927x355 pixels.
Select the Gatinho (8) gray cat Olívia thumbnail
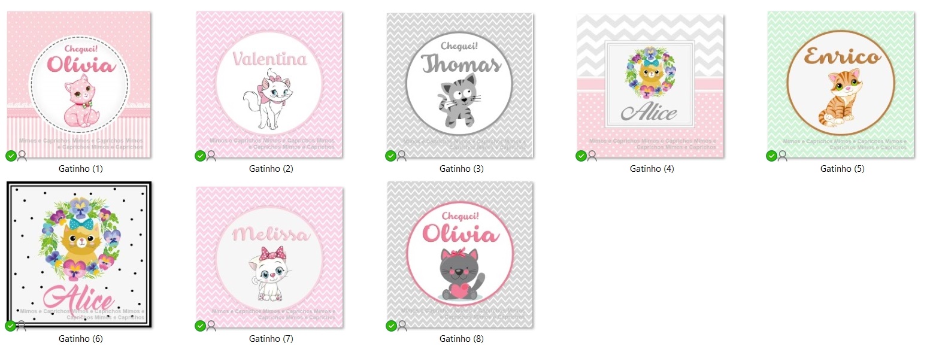pos(460,255)
